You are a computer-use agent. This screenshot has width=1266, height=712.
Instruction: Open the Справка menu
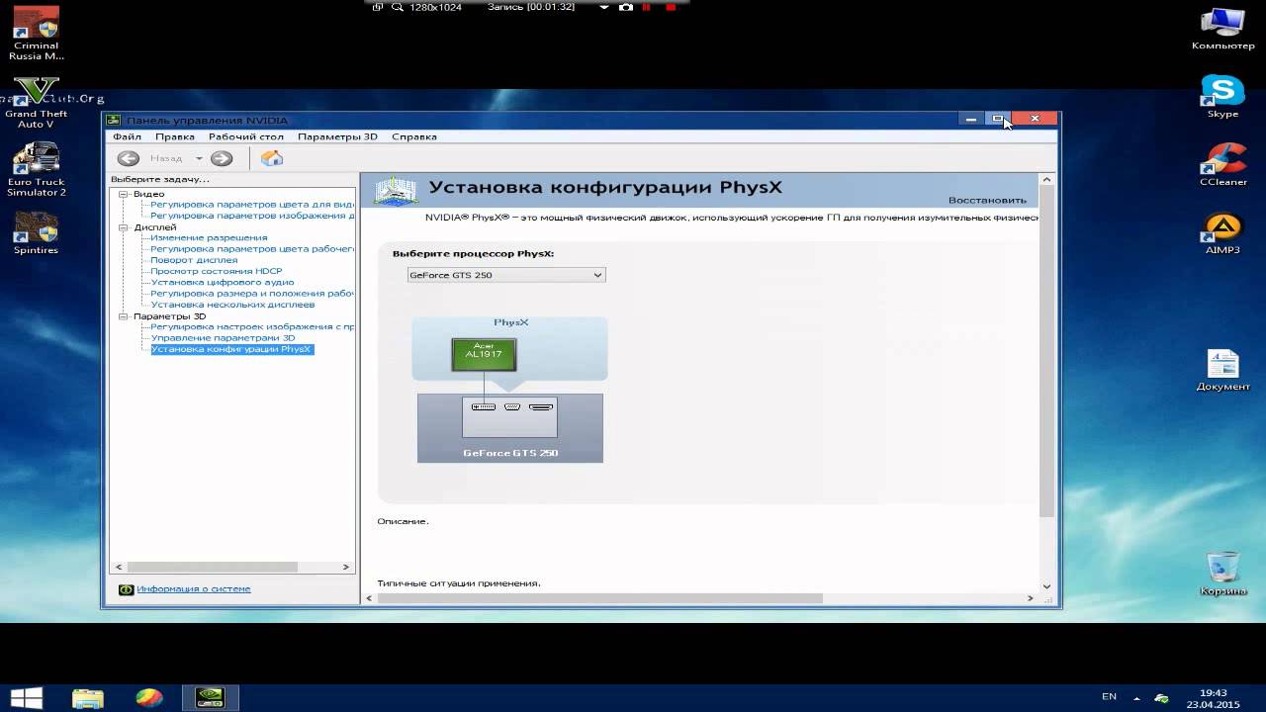point(414,136)
